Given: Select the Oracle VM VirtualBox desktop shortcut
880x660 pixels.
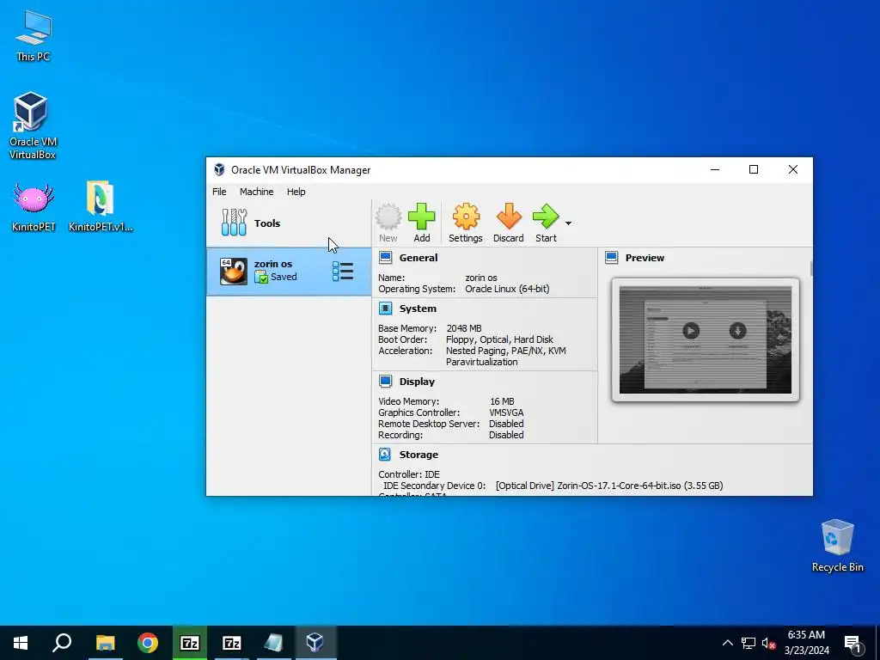Looking at the screenshot, I should pos(32,125).
